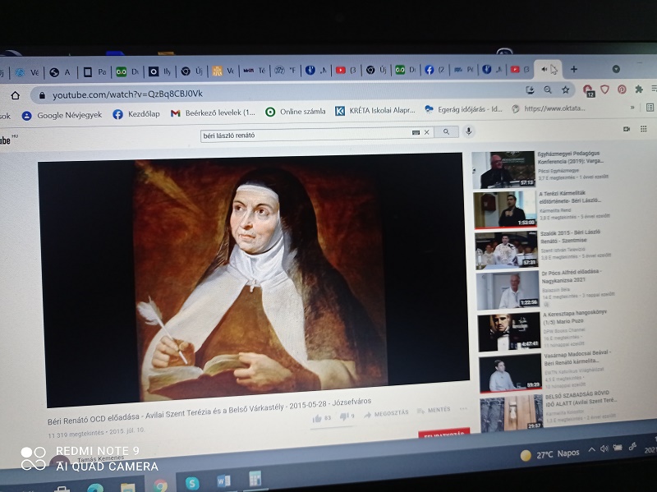
Task: Expand the bookmarks bar overflow chevron
Action: click(x=632, y=108)
